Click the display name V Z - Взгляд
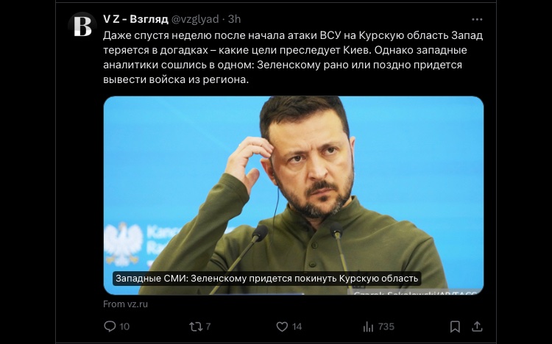 pos(135,19)
